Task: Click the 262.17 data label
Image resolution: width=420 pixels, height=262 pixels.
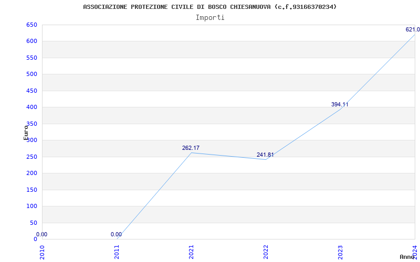Action: coord(191,148)
